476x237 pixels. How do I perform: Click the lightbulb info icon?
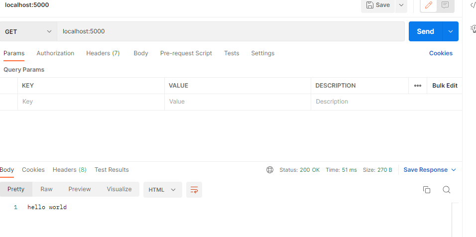click(x=474, y=28)
